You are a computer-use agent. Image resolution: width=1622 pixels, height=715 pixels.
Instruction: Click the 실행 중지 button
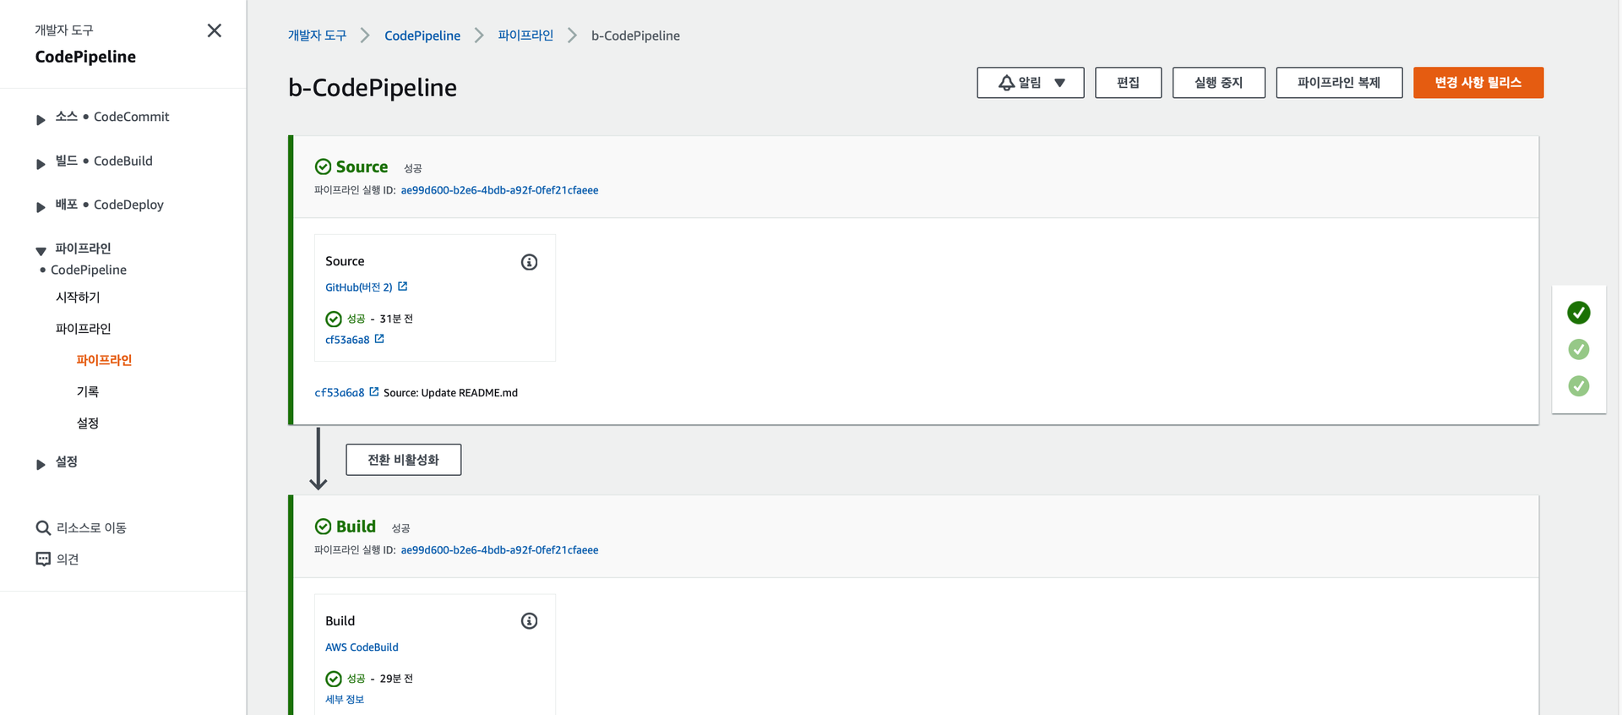click(1218, 83)
